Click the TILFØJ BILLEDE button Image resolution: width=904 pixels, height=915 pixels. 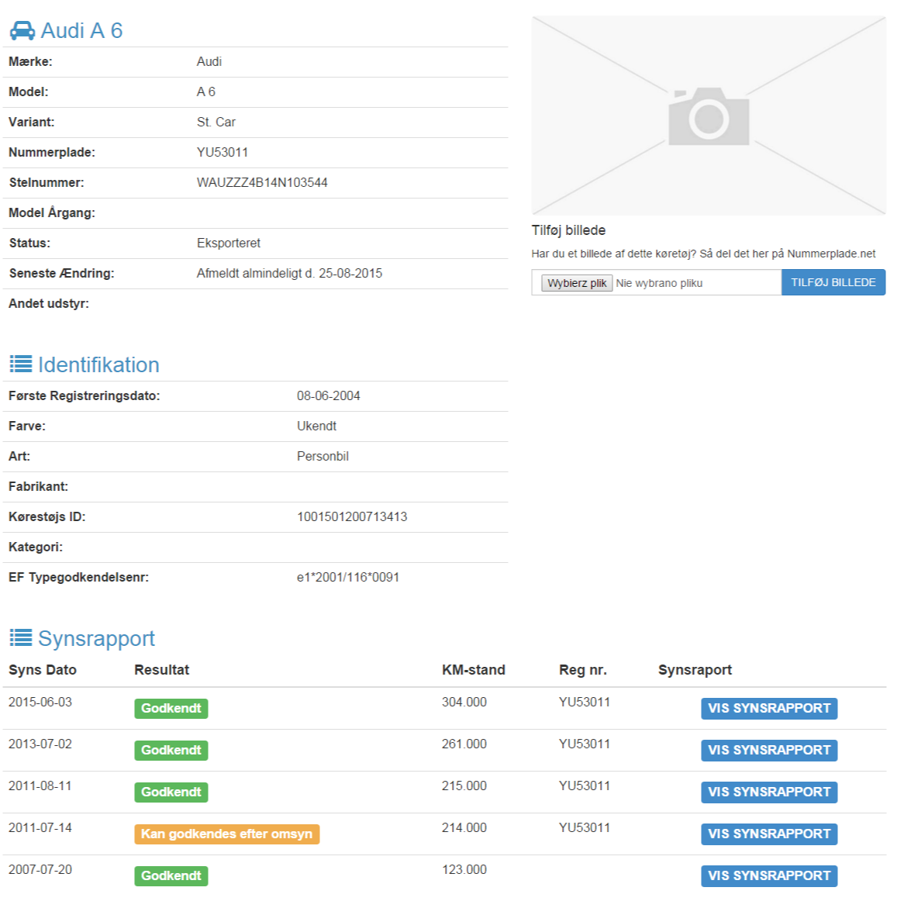coord(833,282)
